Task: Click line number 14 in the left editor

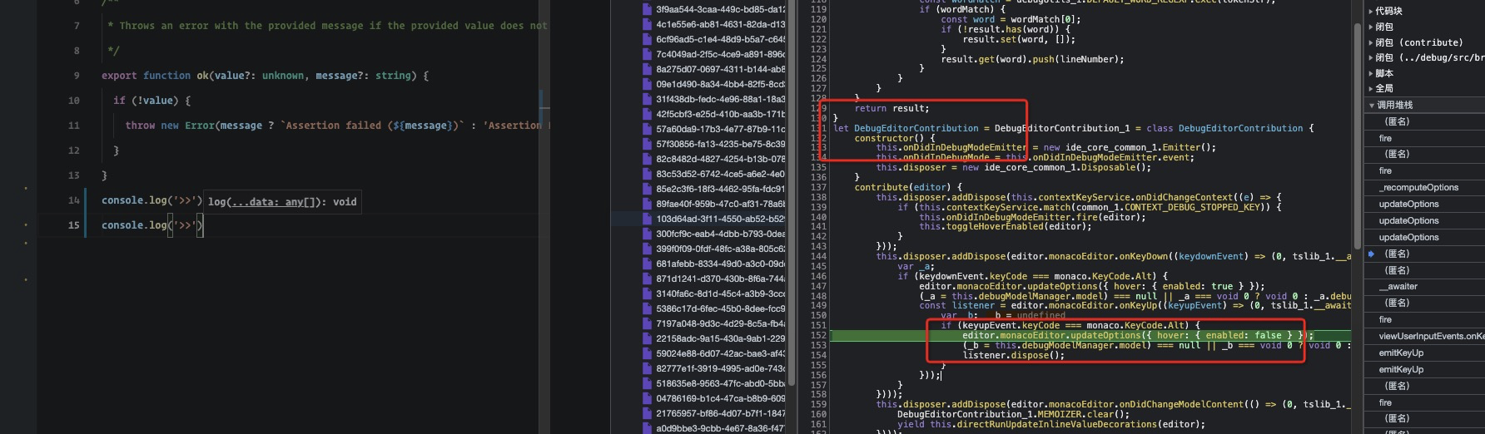Action: pos(74,200)
